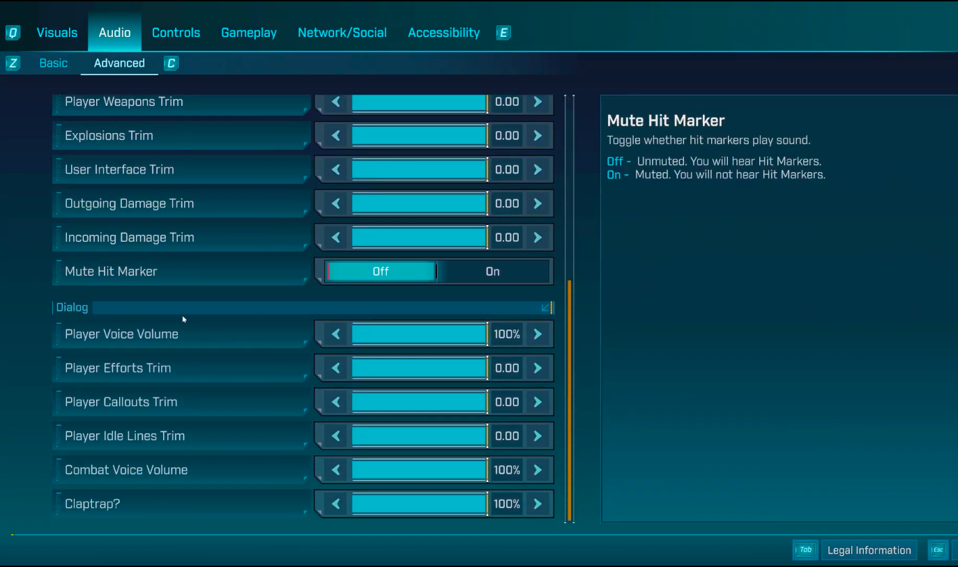
Task: Switch to the Gameplay tab
Action: click(249, 33)
